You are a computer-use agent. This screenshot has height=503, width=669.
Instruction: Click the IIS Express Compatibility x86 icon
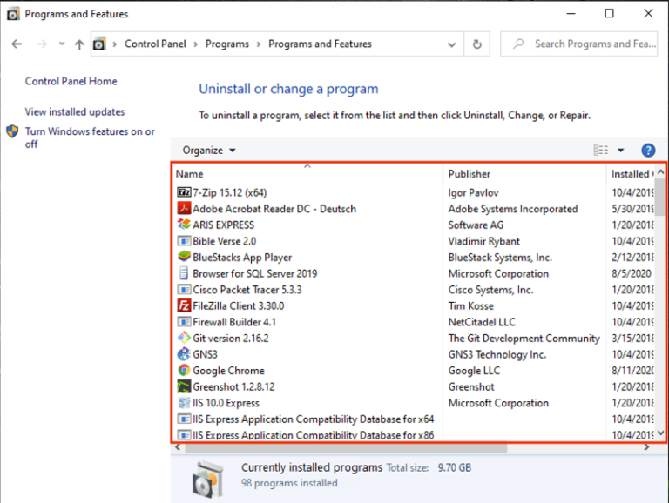[184, 435]
